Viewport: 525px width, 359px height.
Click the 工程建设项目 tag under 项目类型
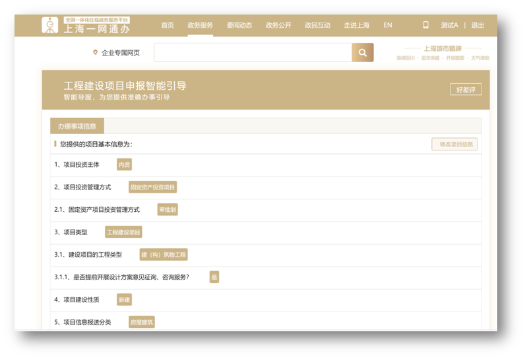[x=124, y=232]
